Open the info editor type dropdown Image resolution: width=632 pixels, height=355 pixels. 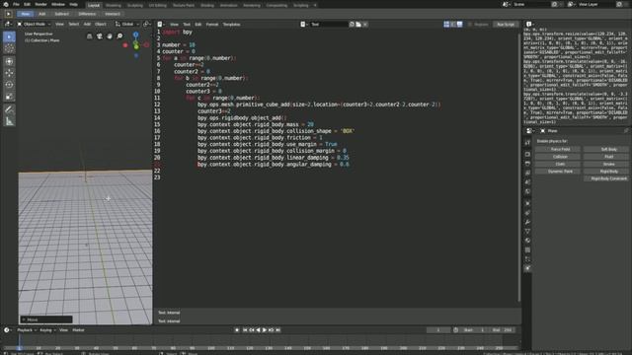point(530,24)
